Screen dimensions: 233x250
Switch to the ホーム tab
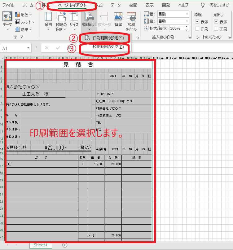tap(28, 5)
